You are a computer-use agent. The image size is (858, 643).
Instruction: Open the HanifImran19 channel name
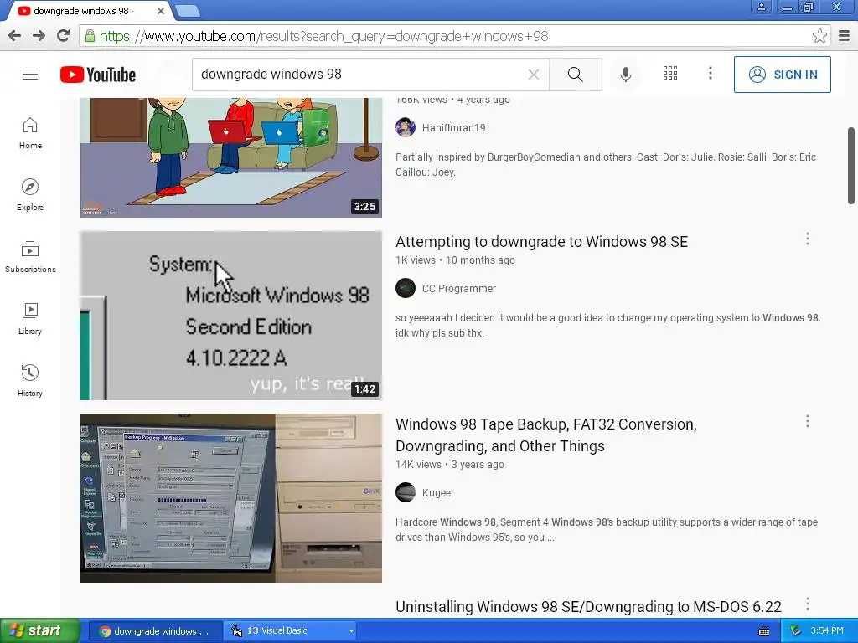coord(453,128)
